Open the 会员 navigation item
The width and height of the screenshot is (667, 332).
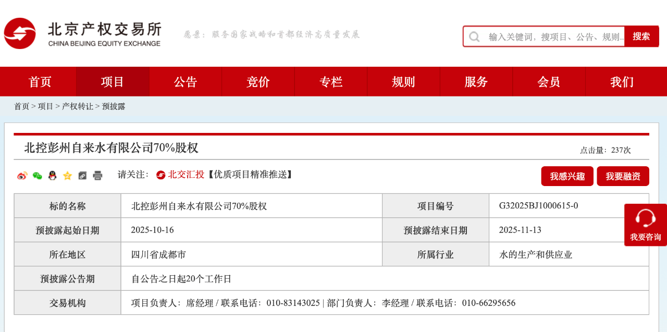coord(549,82)
